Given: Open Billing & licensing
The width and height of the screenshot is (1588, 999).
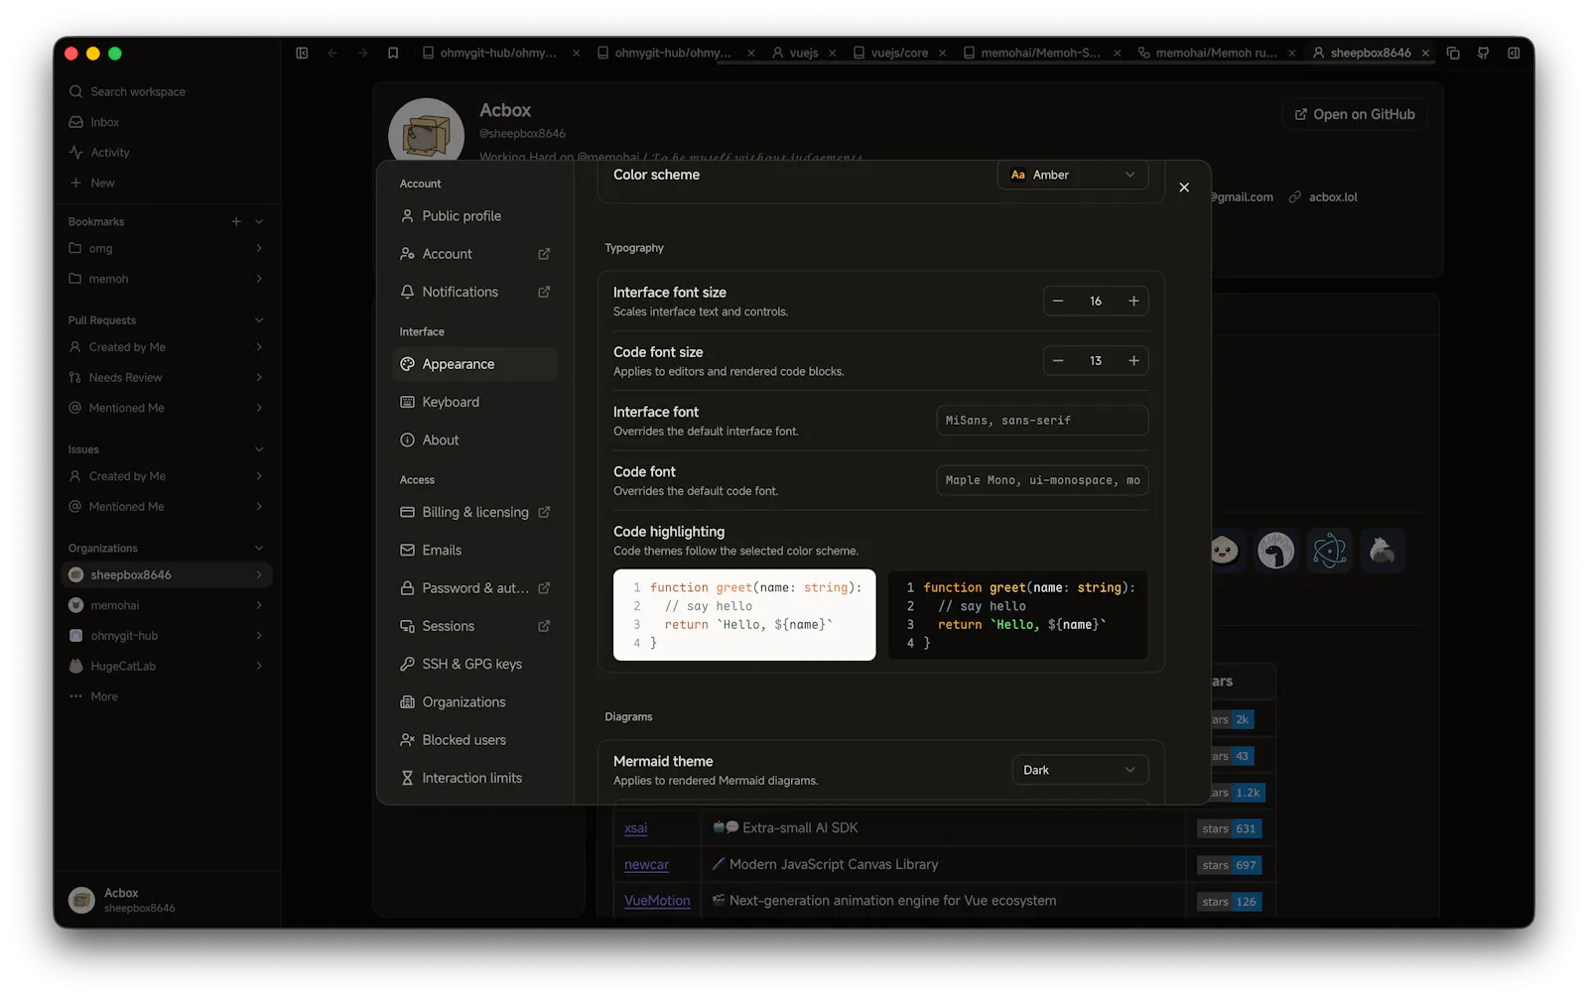Looking at the screenshot, I should coord(474,512).
